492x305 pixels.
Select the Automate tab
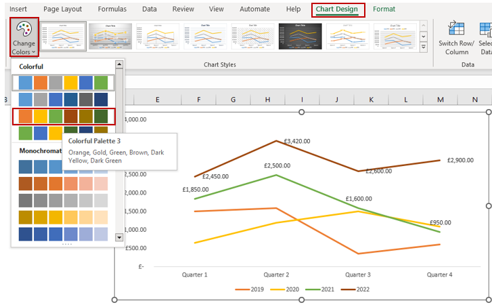pos(254,9)
